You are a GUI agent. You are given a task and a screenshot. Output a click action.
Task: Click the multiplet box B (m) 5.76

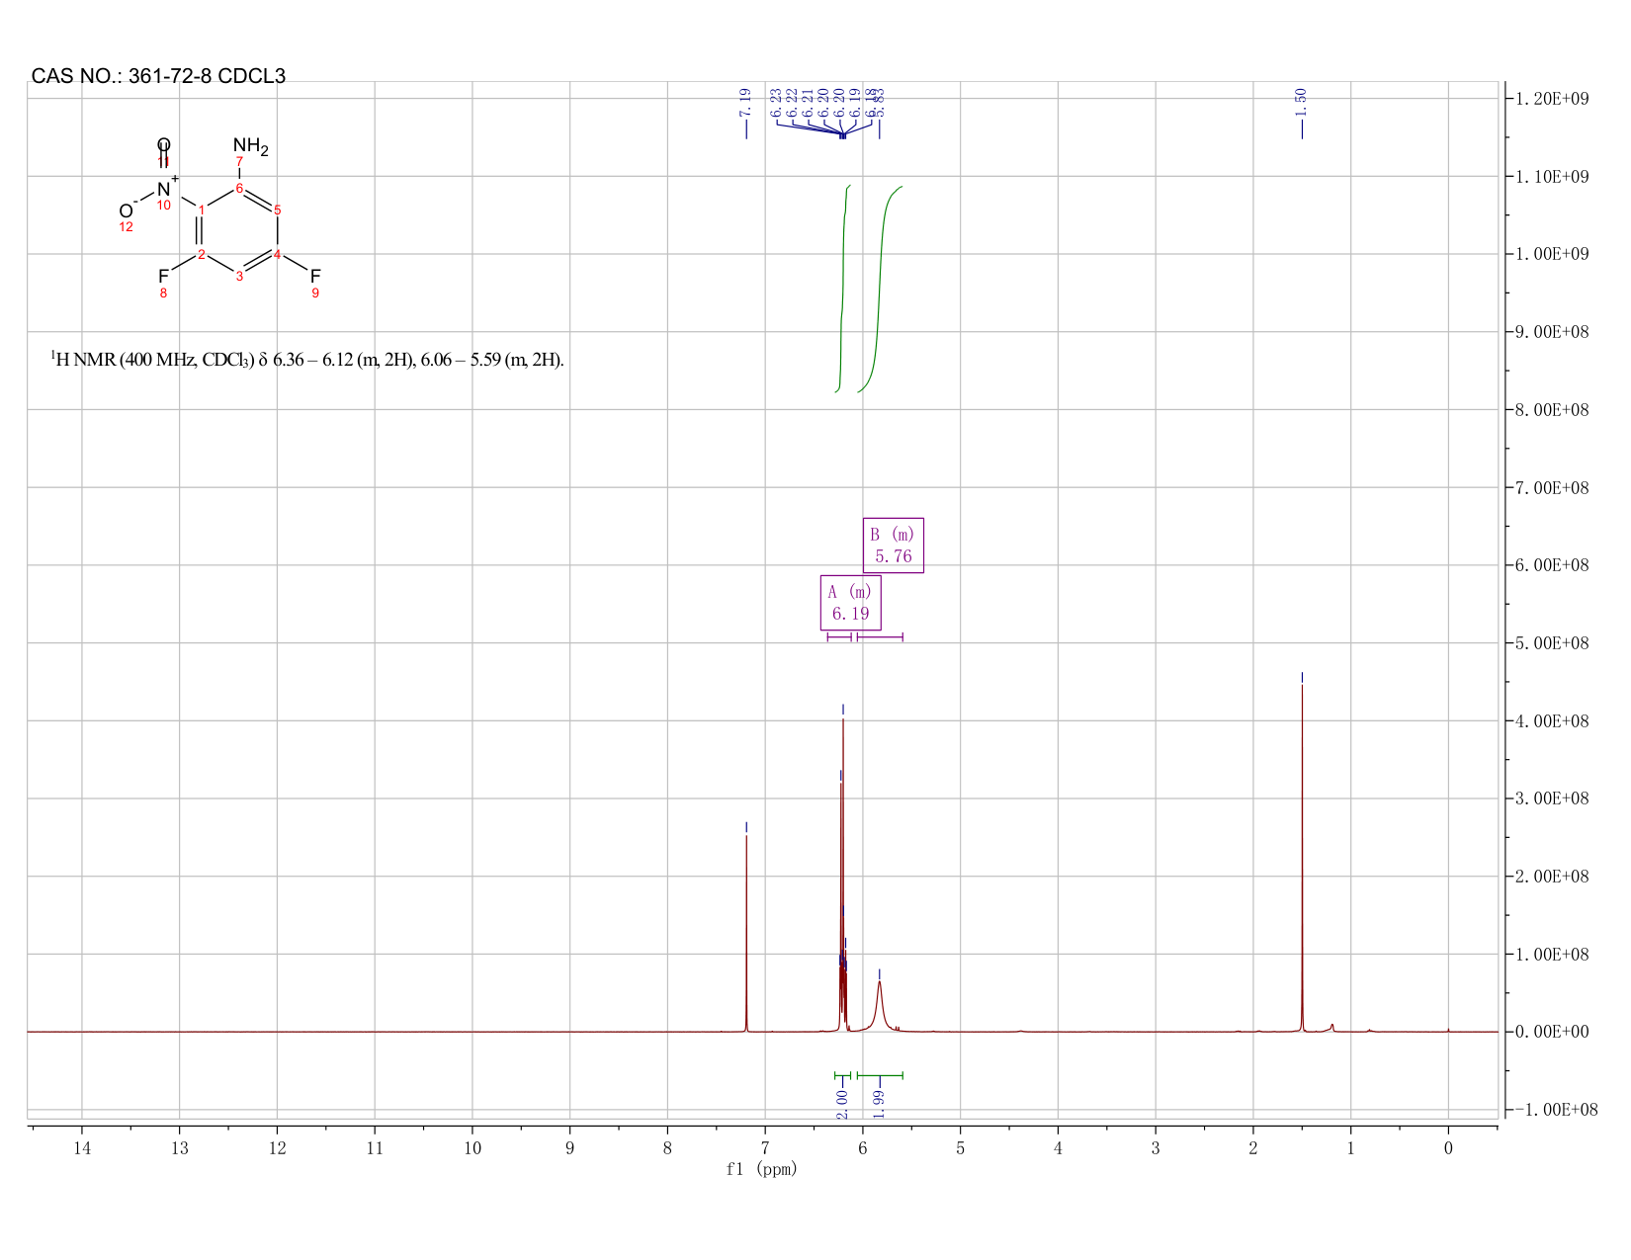pyautogui.click(x=894, y=546)
